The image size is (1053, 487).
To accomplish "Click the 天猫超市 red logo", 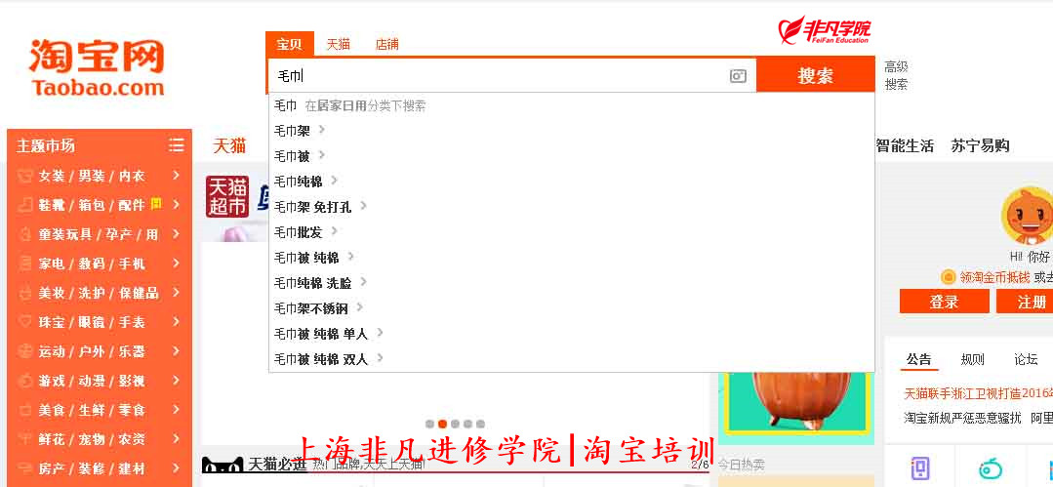I will [227, 197].
